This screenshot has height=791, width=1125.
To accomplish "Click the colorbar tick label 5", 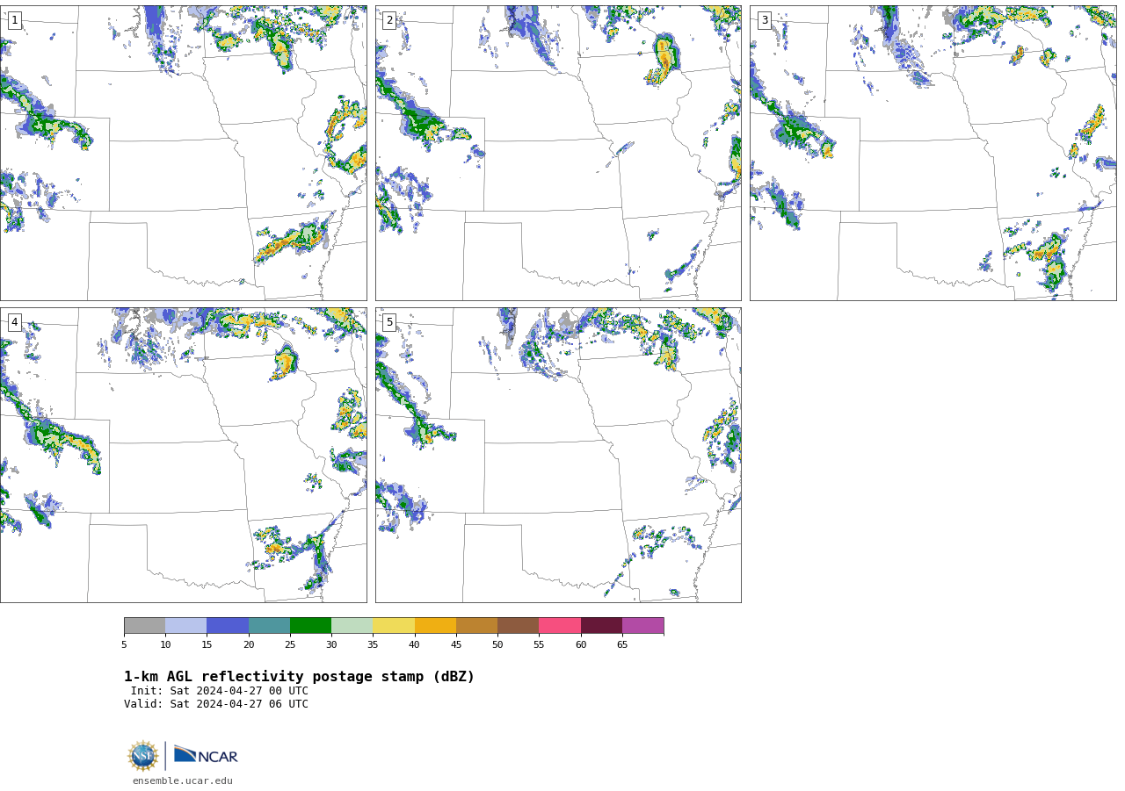I will pyautogui.click(x=124, y=644).
